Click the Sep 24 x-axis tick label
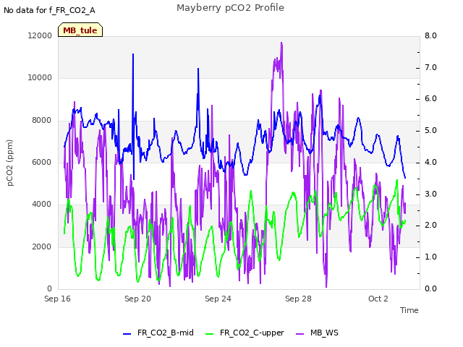The height and width of the screenshot is (347, 463). pos(218,299)
